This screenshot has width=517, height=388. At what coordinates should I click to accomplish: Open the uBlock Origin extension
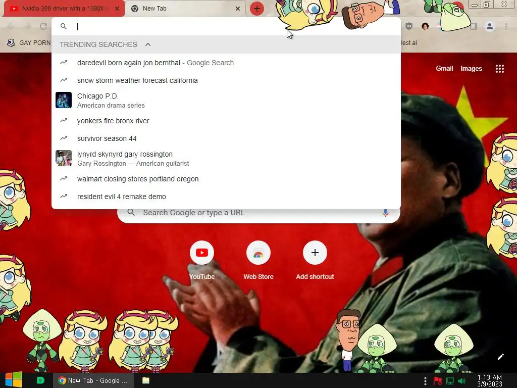coord(409,26)
